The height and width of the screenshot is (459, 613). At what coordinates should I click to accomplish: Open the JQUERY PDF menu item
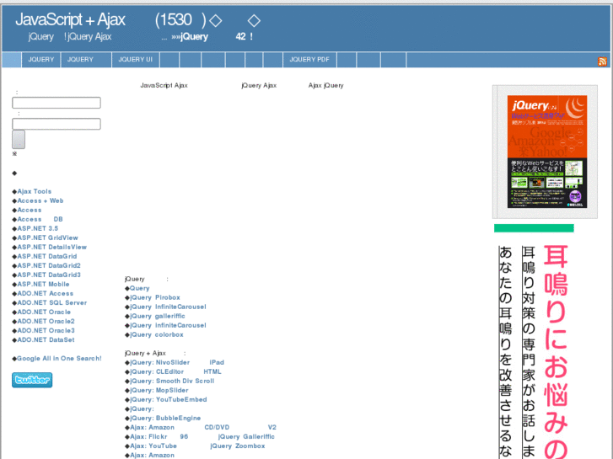tap(309, 60)
